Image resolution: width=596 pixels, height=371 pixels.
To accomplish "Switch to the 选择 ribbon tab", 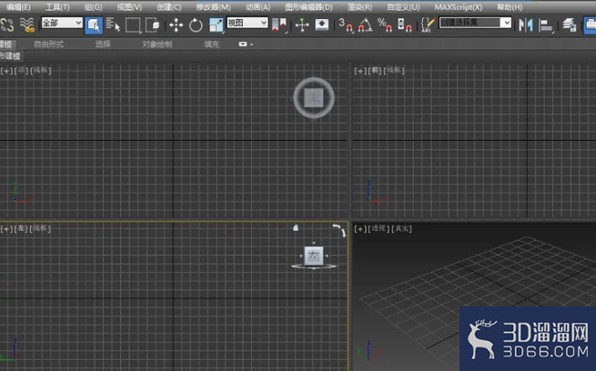I will pos(103,44).
